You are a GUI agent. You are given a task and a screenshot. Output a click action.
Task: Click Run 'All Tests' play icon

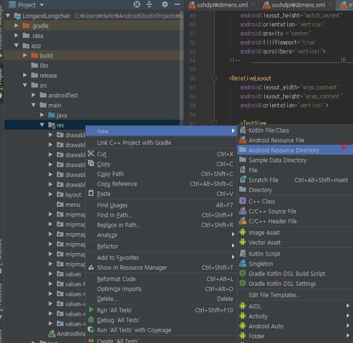(91, 309)
